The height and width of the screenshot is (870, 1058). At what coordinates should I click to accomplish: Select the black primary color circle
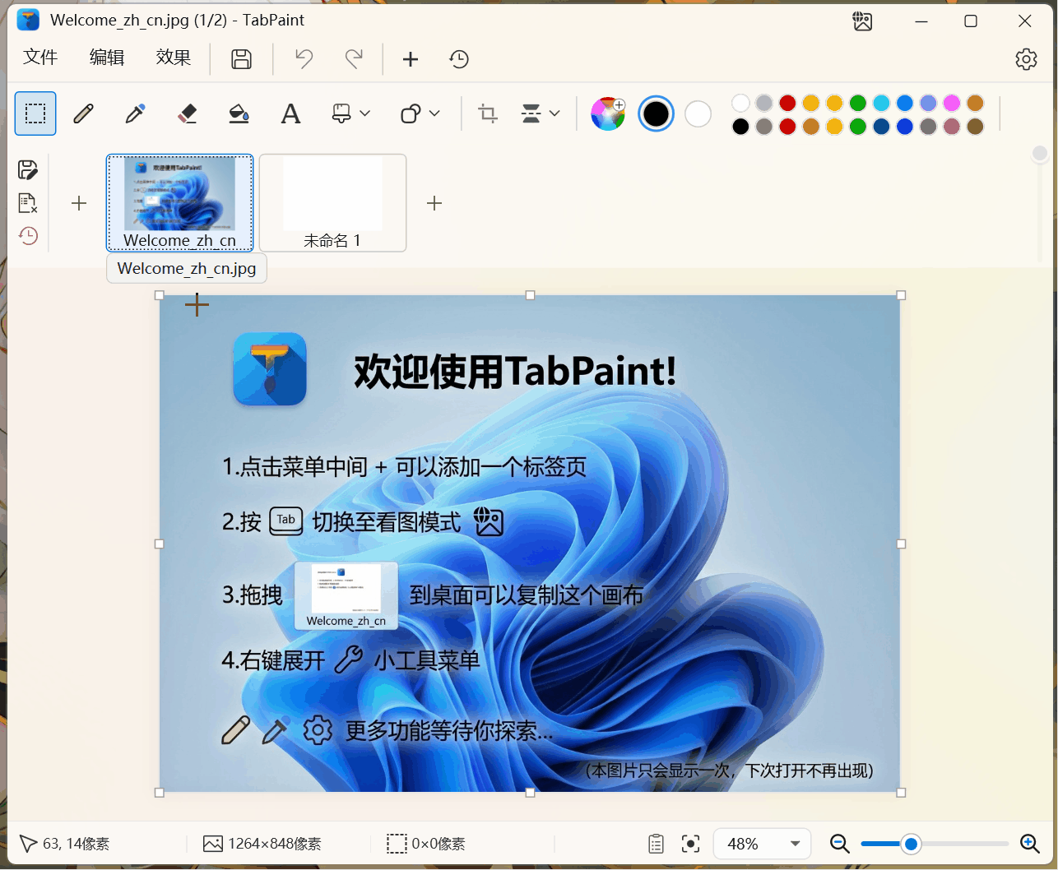click(656, 113)
